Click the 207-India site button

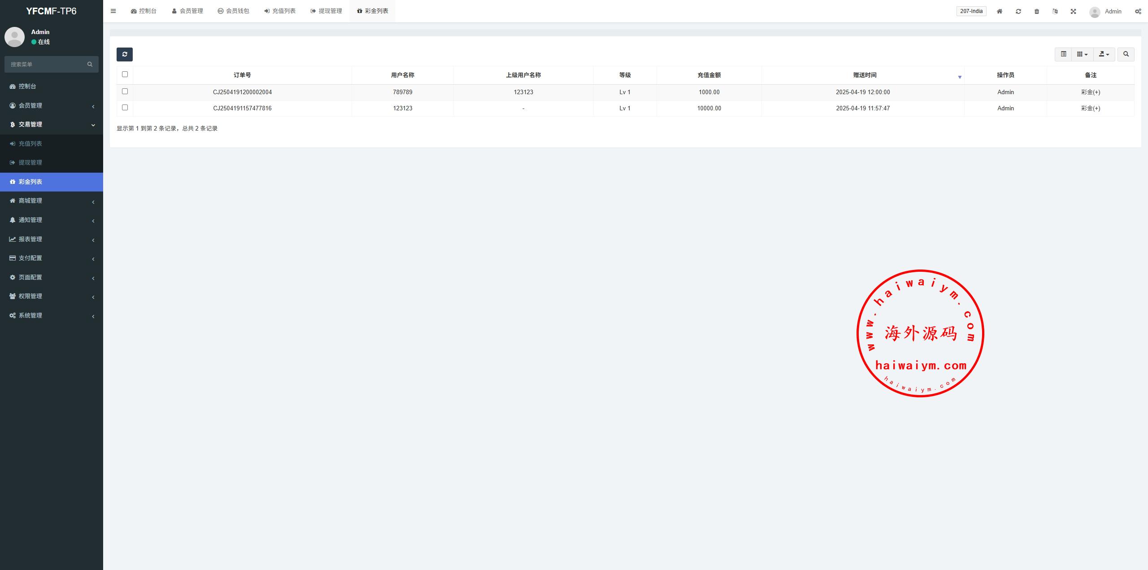[971, 11]
